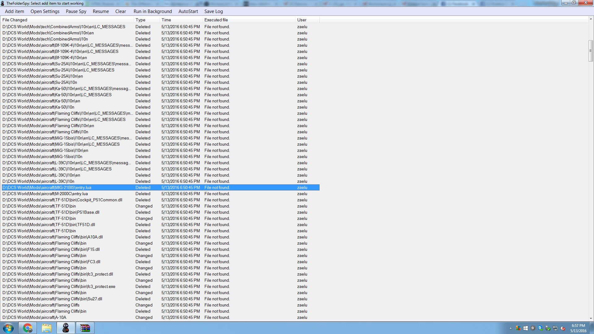
Task: Select the Ka-50\l10n\en\LC_MESSAGES row
Action: tap(161, 95)
